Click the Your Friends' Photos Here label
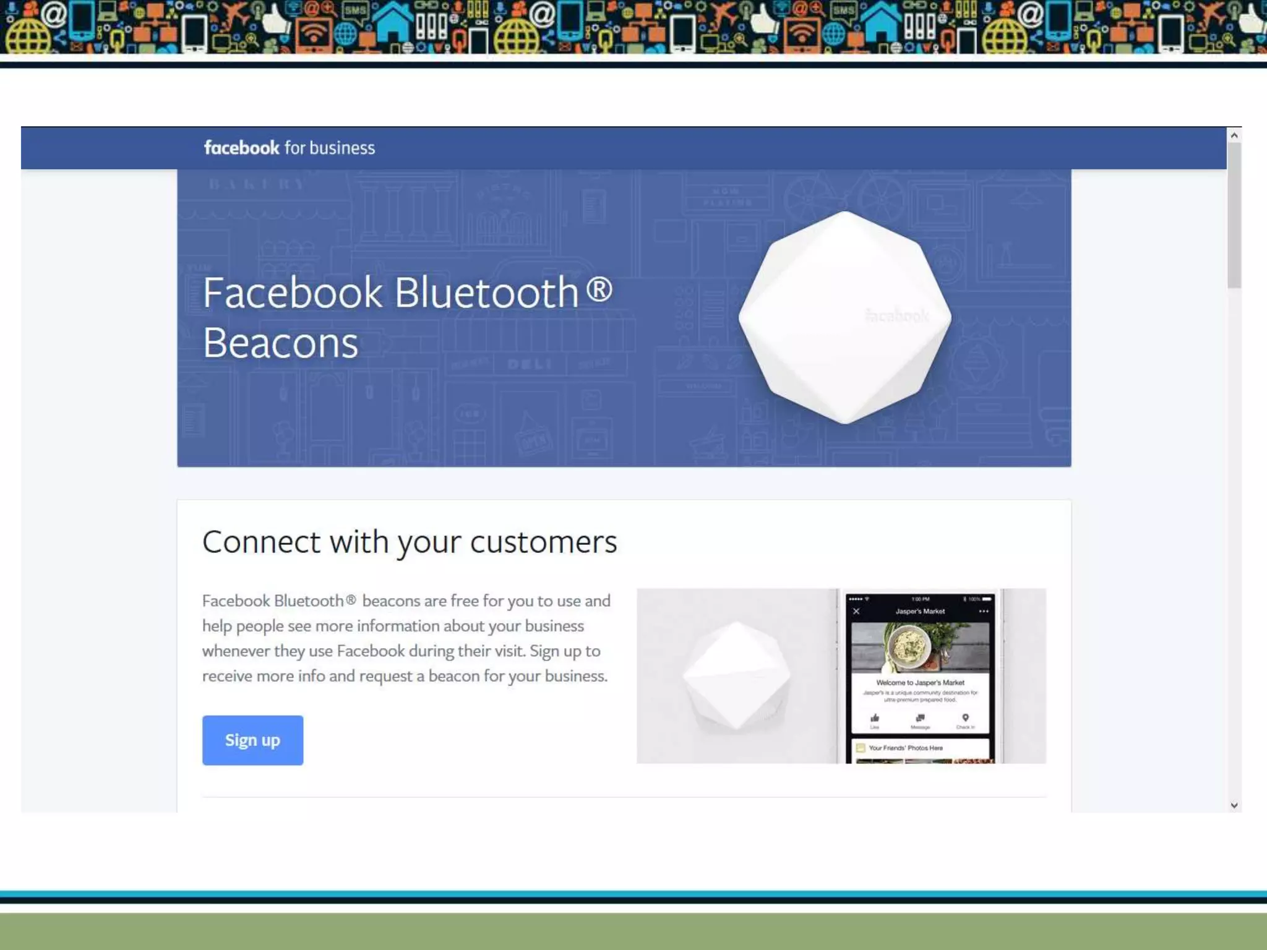 [x=906, y=748]
